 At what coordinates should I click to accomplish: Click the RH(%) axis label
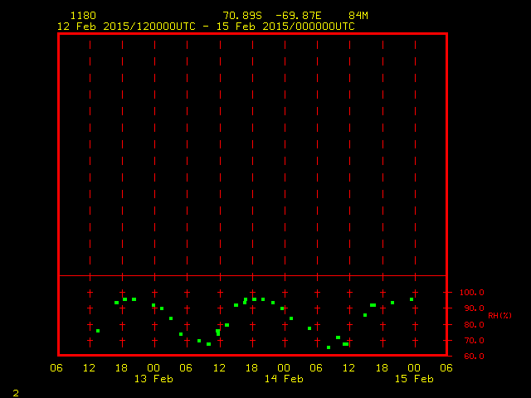499,316
